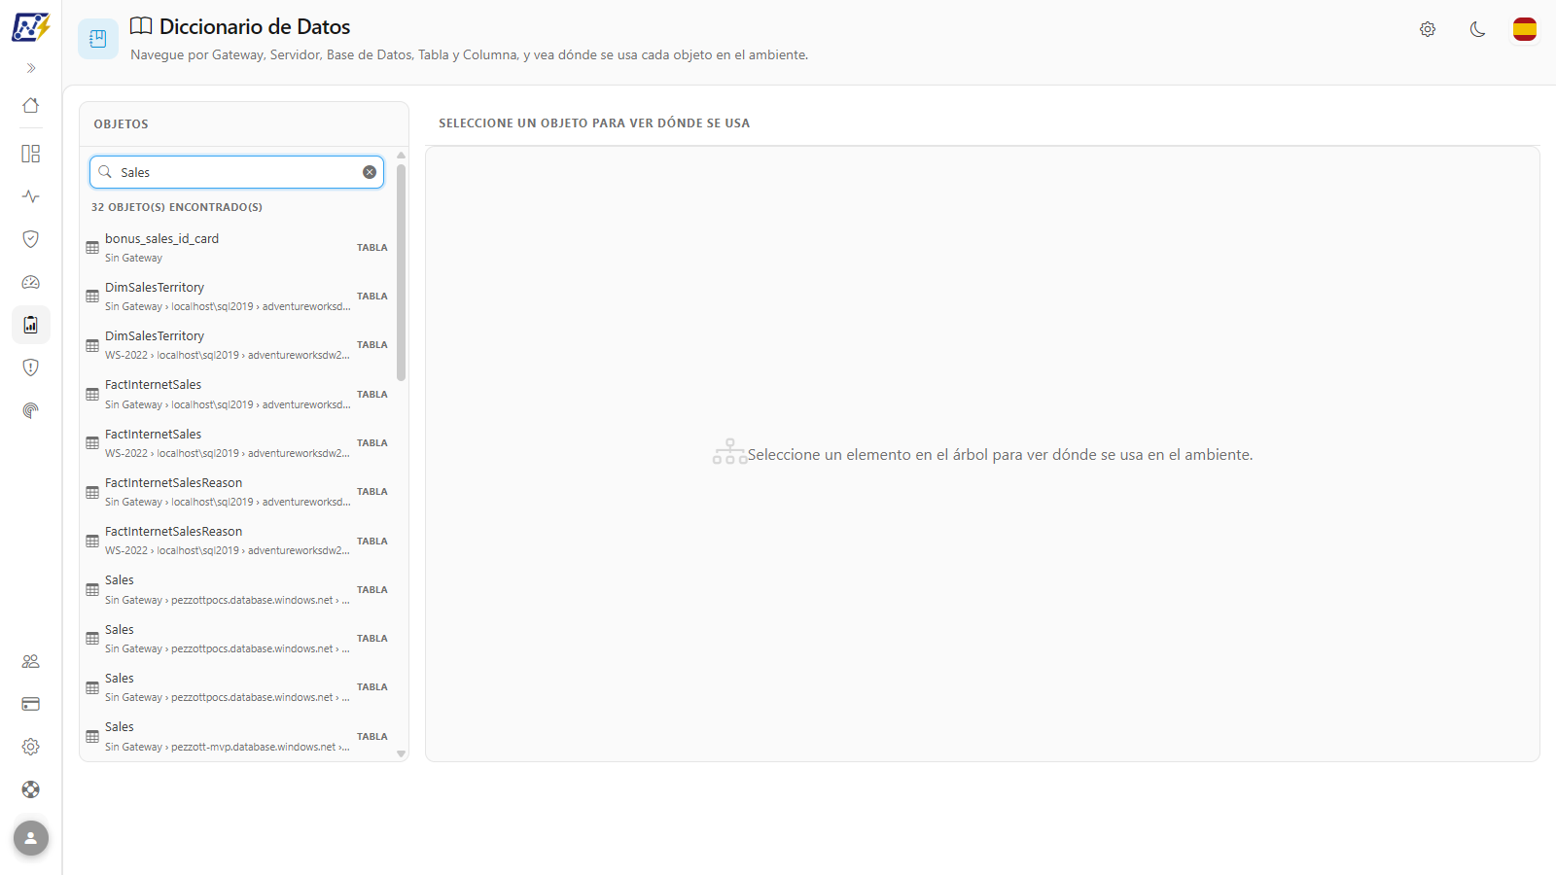Open the credit card billing icon in the sidebar
This screenshot has width=1556, height=875.
pyautogui.click(x=31, y=704)
